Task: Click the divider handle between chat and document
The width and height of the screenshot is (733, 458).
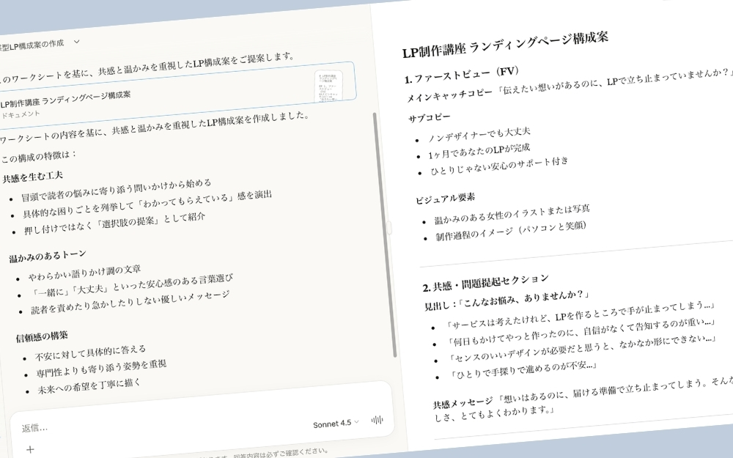Action: point(388,229)
